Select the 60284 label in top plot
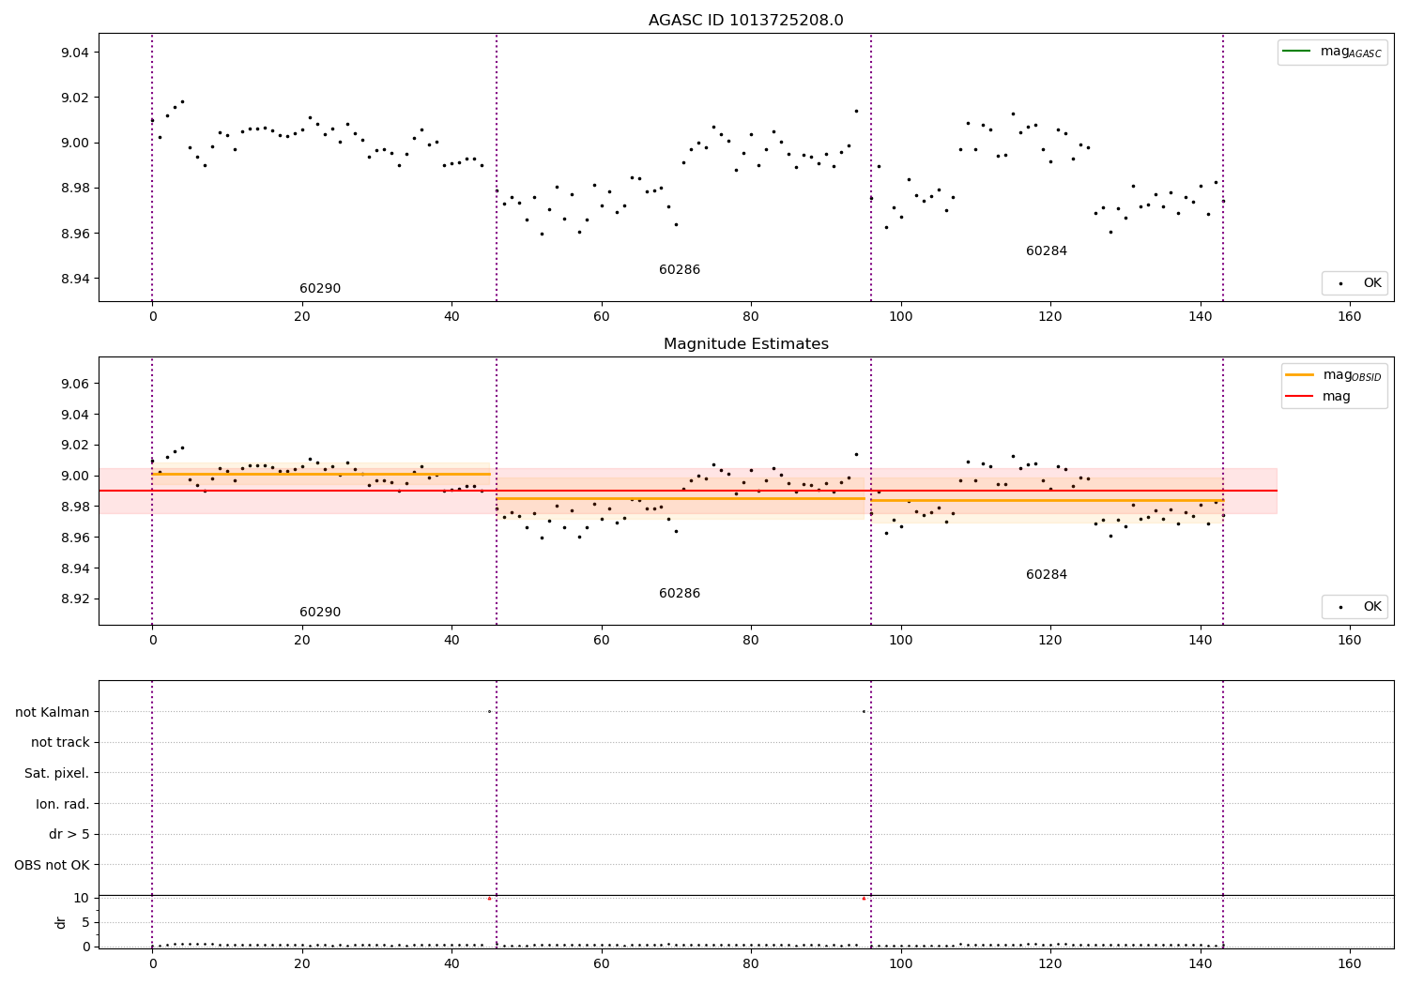The image size is (1408, 985). tap(1047, 251)
